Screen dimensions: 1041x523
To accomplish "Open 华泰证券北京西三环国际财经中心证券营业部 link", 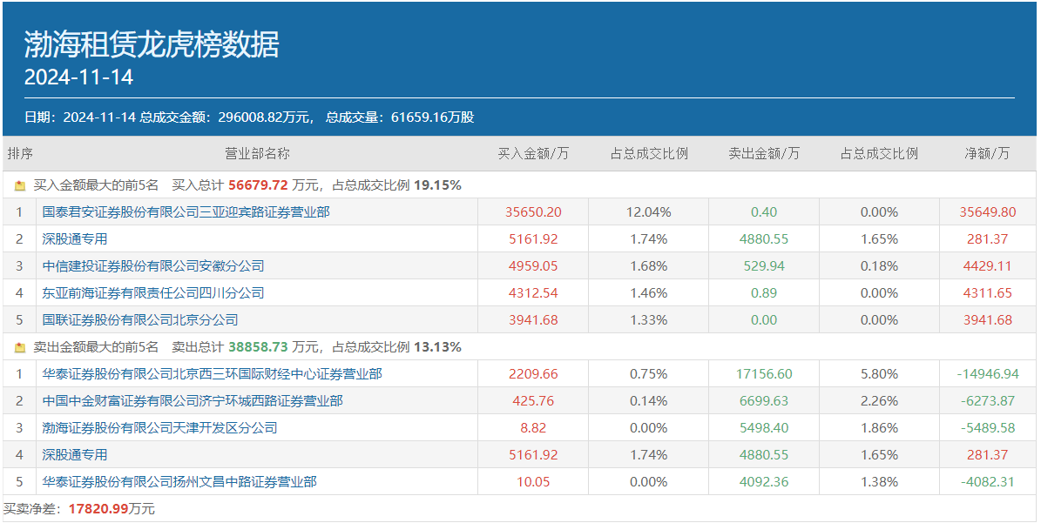I will click(212, 374).
